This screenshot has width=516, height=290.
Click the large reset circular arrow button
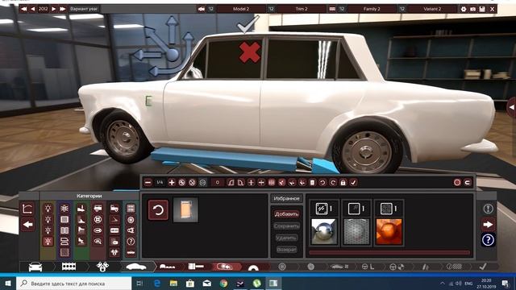[x=158, y=209]
